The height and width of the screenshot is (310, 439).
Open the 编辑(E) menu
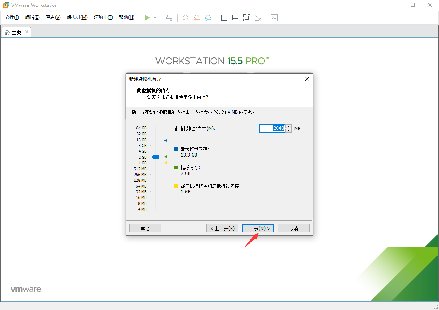coord(32,17)
